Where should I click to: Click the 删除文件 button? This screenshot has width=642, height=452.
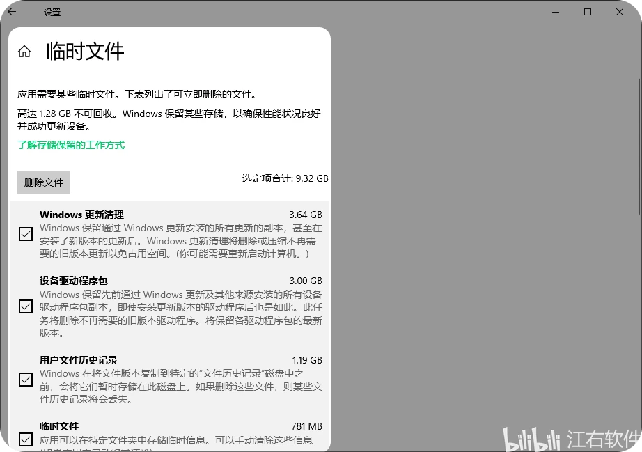click(44, 182)
